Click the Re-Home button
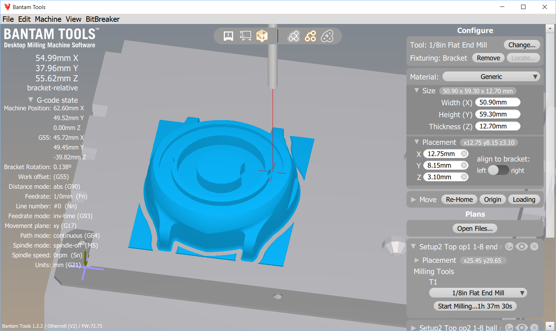Screen dimensions: 556x331 pyautogui.click(x=459, y=199)
